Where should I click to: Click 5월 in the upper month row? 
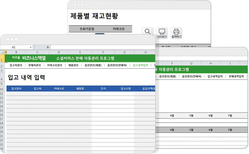pos(191,116)
